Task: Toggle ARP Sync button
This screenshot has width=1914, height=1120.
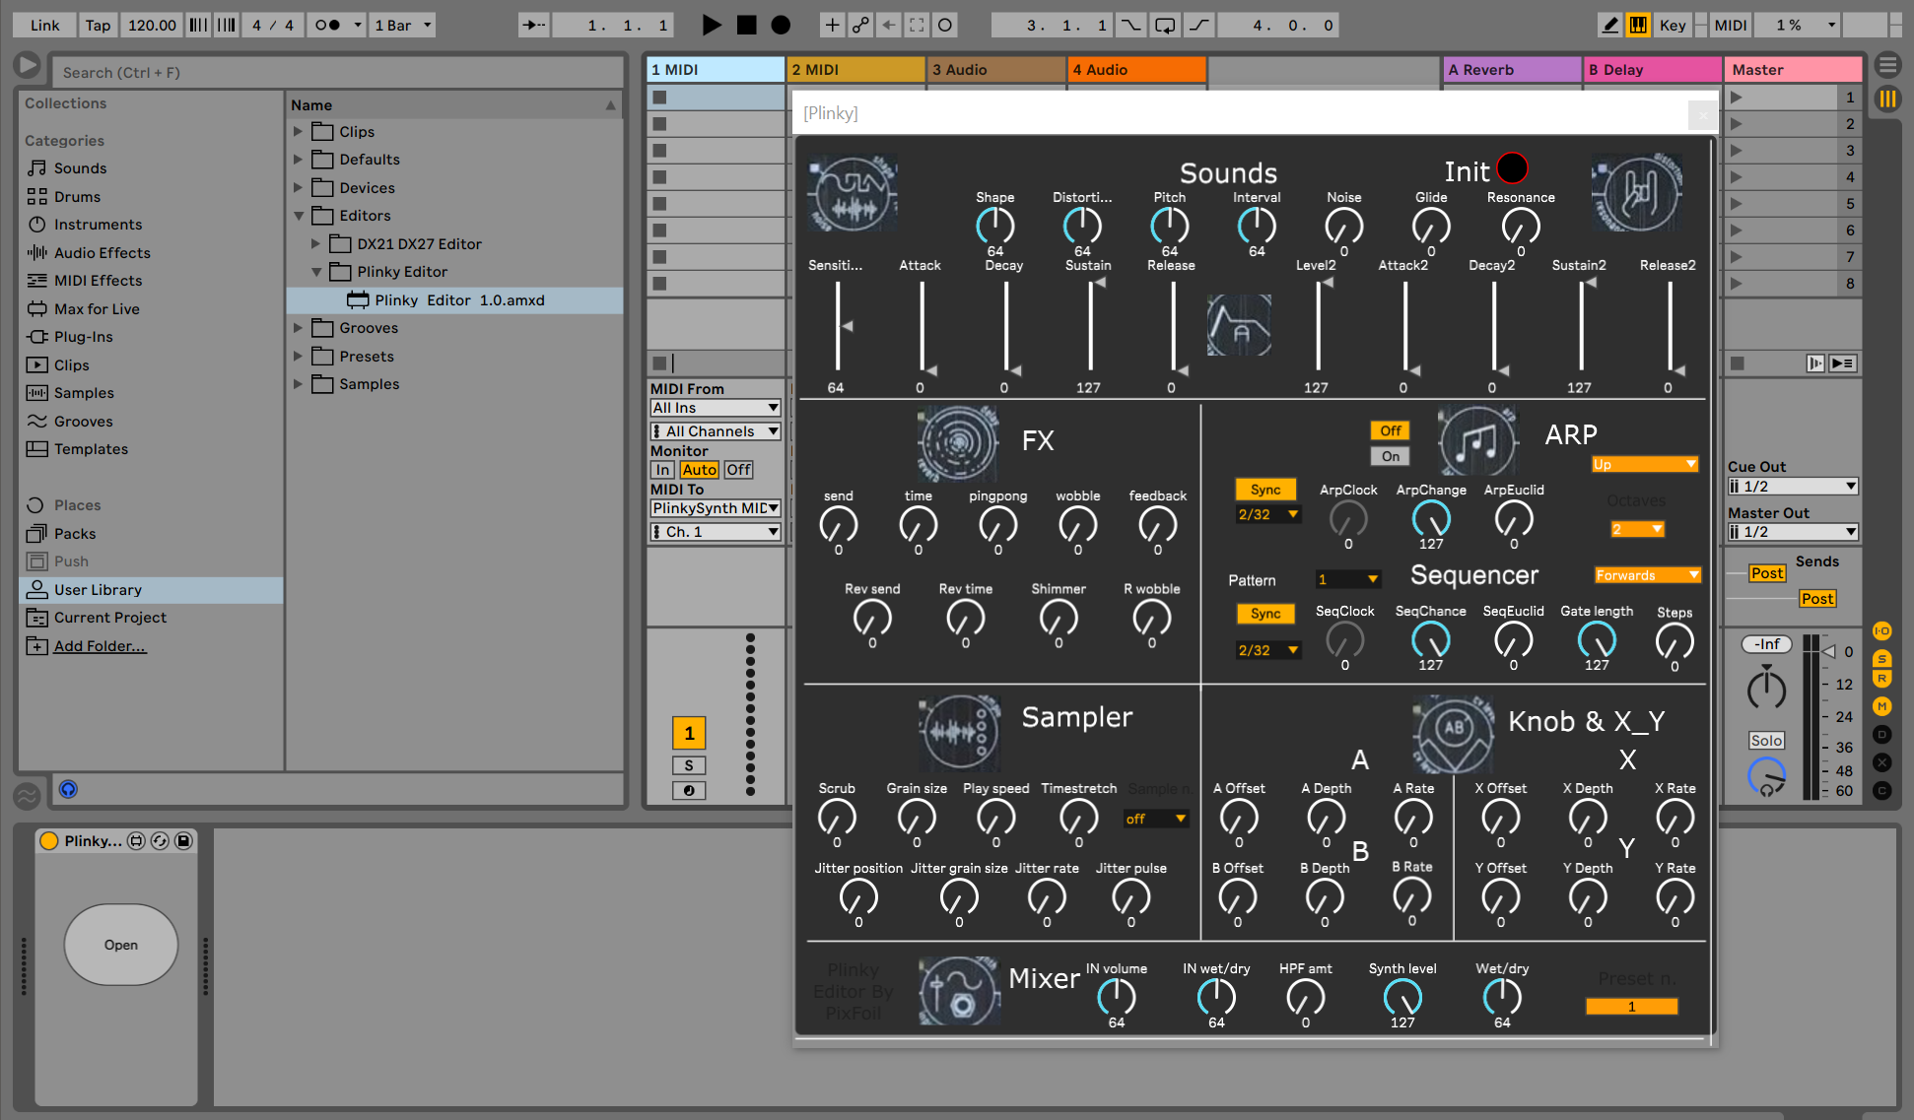Action: (1265, 490)
